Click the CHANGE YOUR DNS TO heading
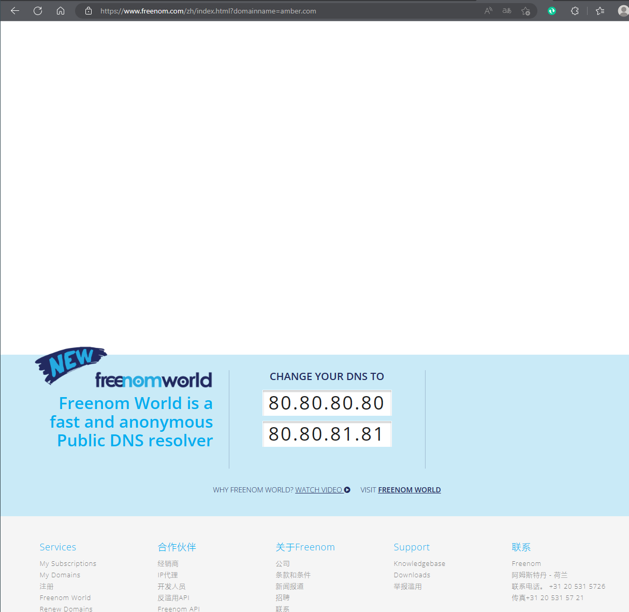 (327, 376)
